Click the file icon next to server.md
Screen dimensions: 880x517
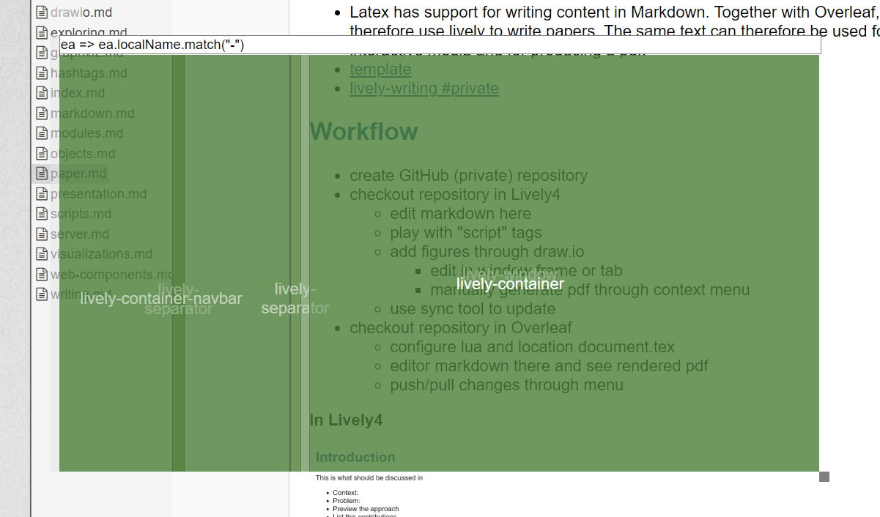click(x=42, y=234)
